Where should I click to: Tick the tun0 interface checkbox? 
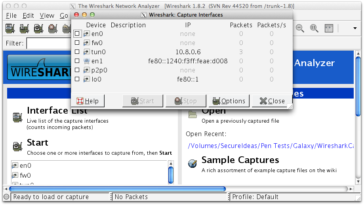coord(77,52)
